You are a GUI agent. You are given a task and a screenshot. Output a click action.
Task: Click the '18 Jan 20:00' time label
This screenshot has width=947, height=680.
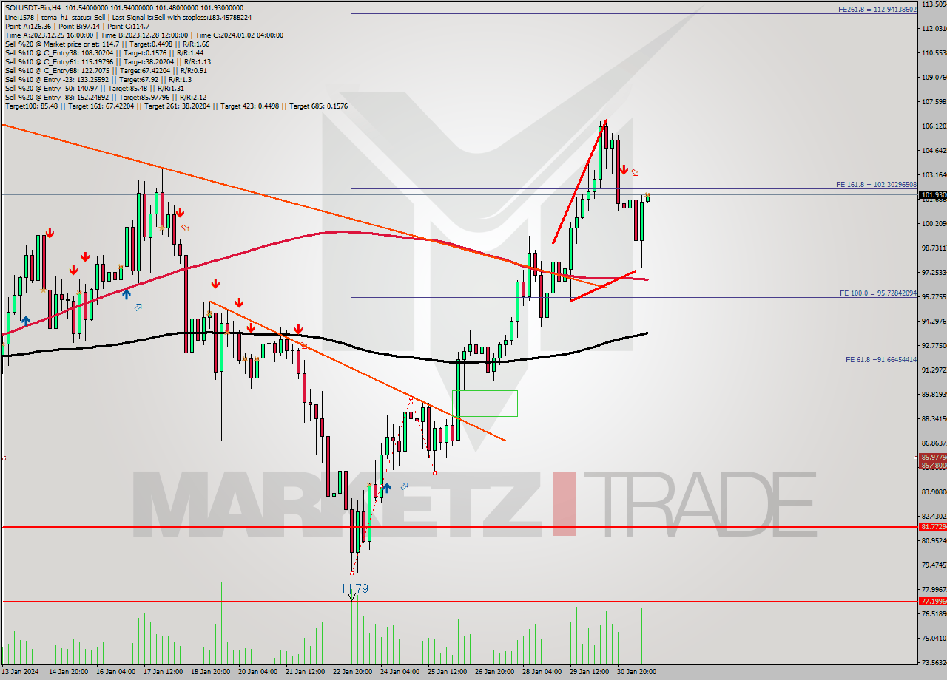tap(211, 672)
